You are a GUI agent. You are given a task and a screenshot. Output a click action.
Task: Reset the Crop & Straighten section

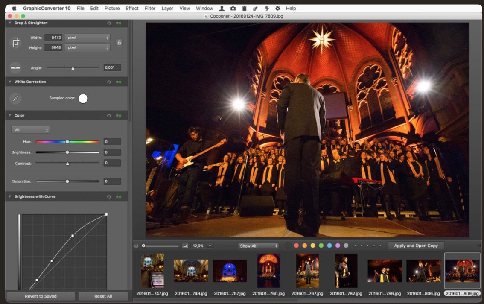click(x=109, y=23)
